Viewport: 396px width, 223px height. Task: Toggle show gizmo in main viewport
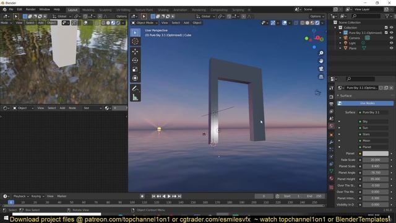click(x=273, y=23)
